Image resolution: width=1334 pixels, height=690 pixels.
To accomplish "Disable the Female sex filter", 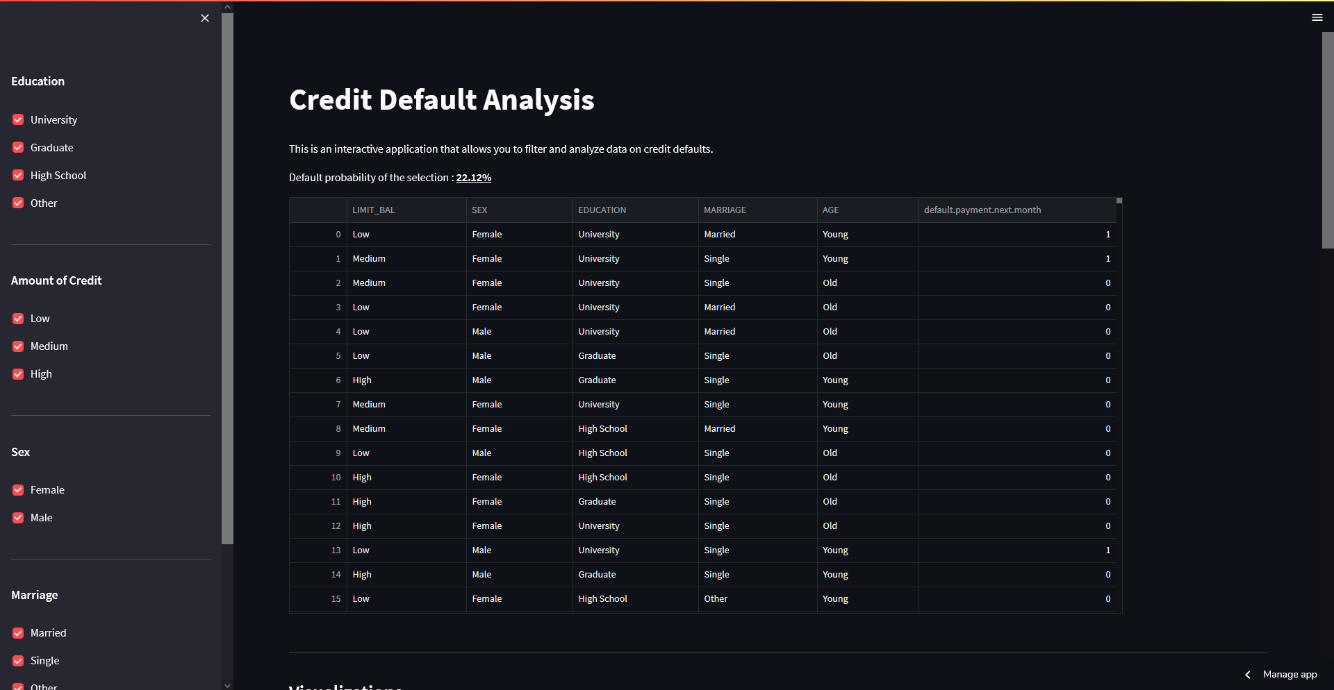I will (17, 489).
